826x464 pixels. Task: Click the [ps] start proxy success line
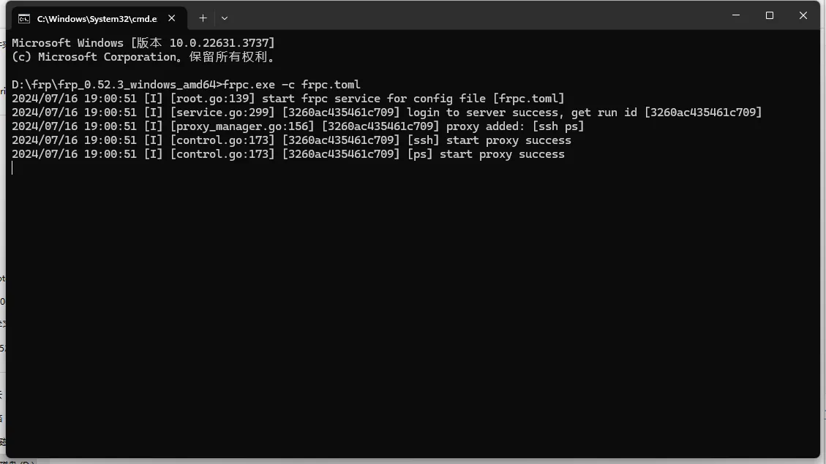[288, 154]
